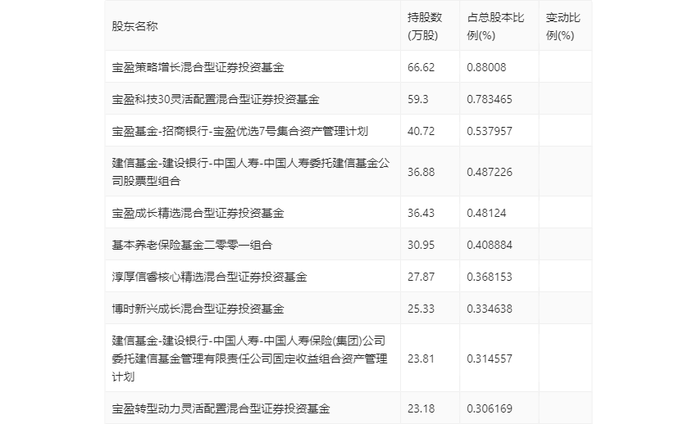Select 宝盈基金-招商银行-宝盈优选7号集合资产管理计划
697x424 pixels.
click(239, 131)
